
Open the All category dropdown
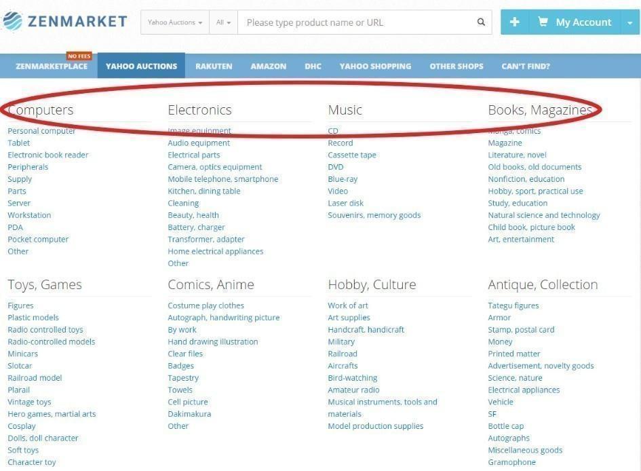223,22
